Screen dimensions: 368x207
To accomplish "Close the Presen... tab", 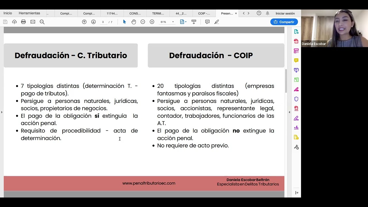I will 236,13.
